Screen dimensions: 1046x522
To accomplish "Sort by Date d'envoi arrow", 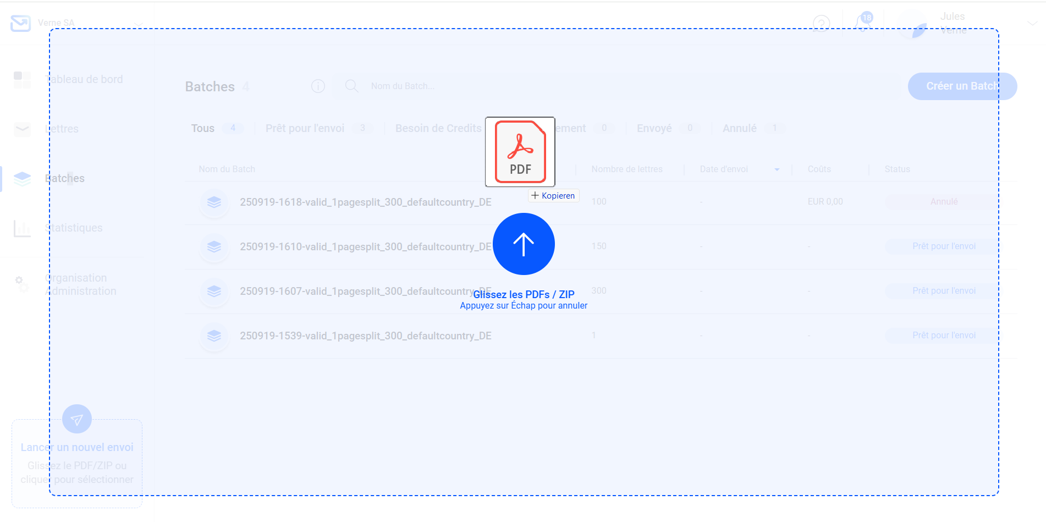I will 777,169.
